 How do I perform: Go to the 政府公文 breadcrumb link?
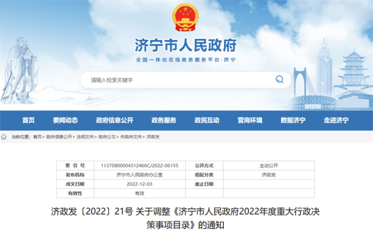coord(107,137)
